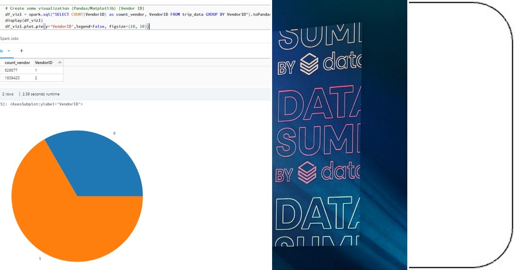
Task: Select the table cell containing 1839420
Action: (12, 78)
